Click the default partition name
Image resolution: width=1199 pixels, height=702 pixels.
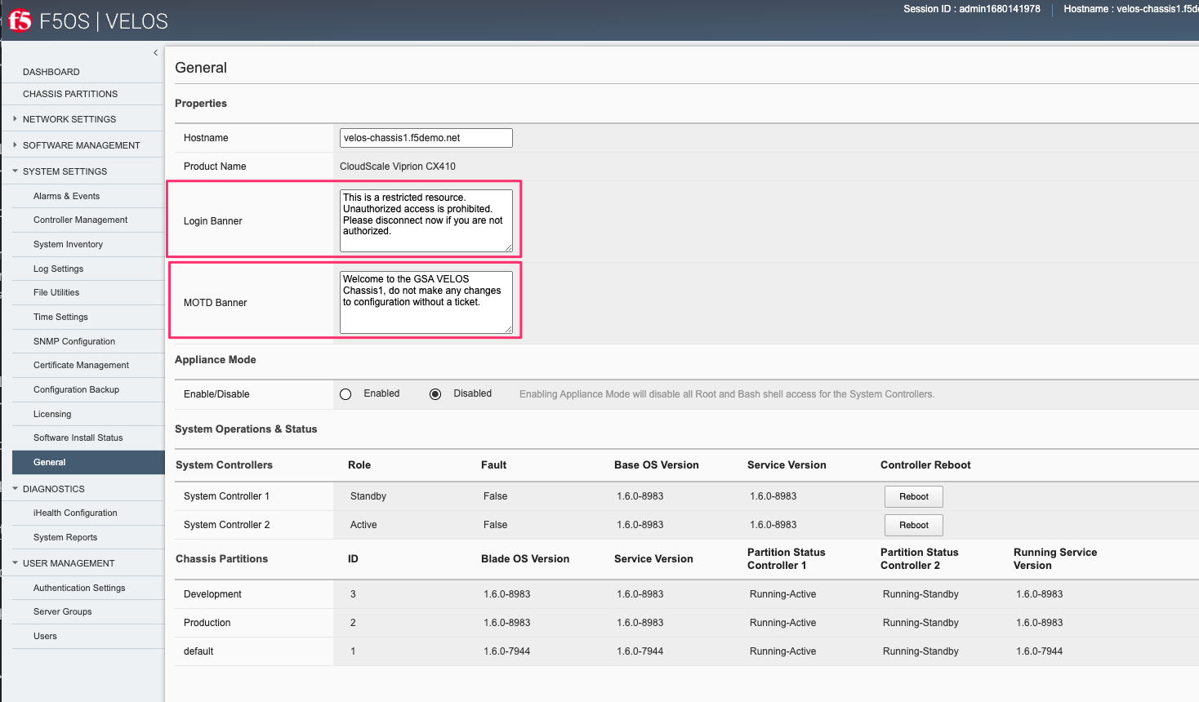tap(198, 651)
